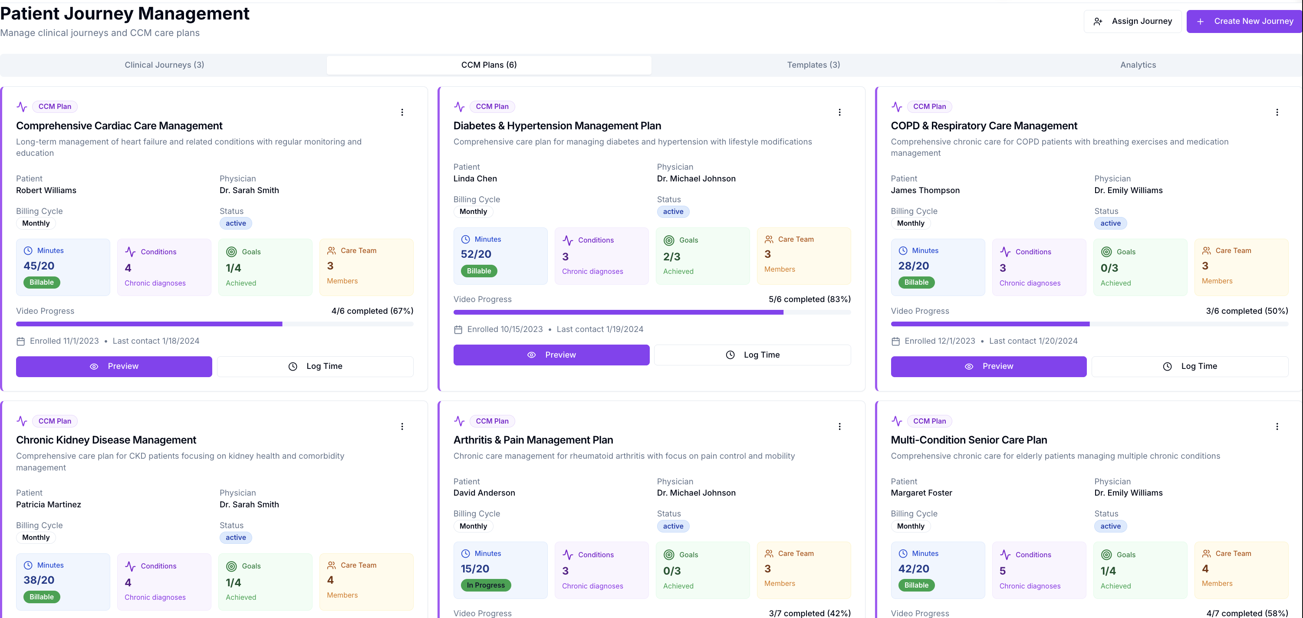
Task: Switch to Clinical Journeys tab
Action: coord(165,65)
